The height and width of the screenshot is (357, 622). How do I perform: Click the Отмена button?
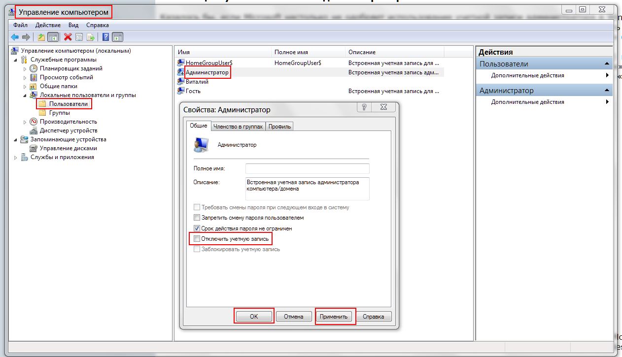click(294, 316)
